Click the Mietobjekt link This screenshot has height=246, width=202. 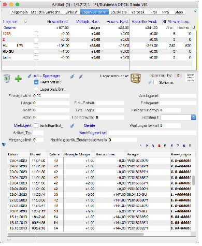[23, 126]
